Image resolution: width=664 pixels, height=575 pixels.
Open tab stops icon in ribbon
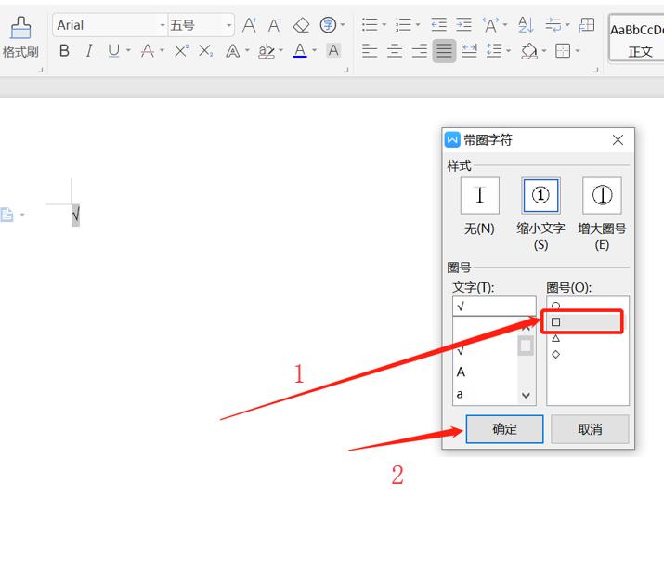coord(587,25)
